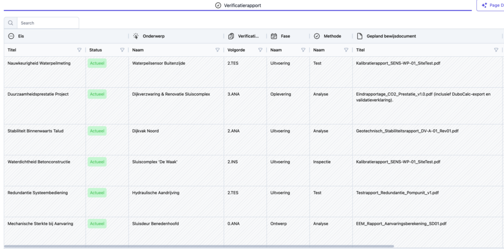This screenshot has height=249, width=504.
Task: Click the Page button with sparkle icon
Action: [490, 5]
